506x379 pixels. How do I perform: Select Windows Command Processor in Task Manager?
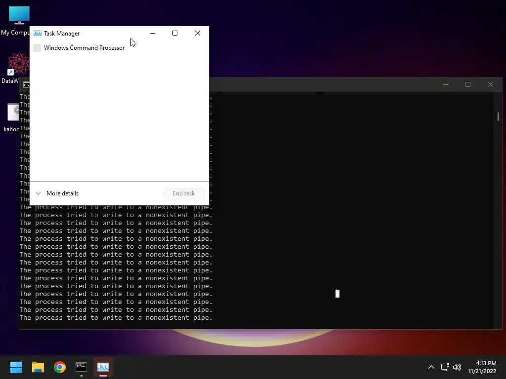119,48
